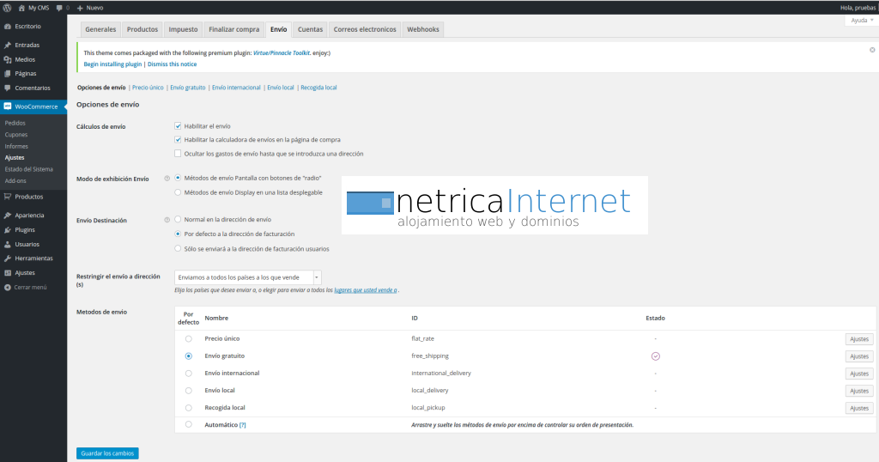Viewport: 879px width, 462px height.
Task: Open Medios via its sidebar icon
Action: click(x=8, y=59)
